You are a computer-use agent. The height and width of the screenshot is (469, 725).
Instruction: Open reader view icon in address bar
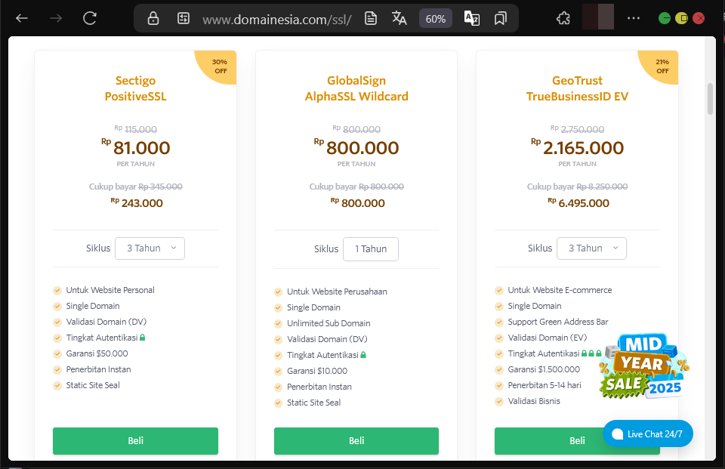pyautogui.click(x=370, y=18)
